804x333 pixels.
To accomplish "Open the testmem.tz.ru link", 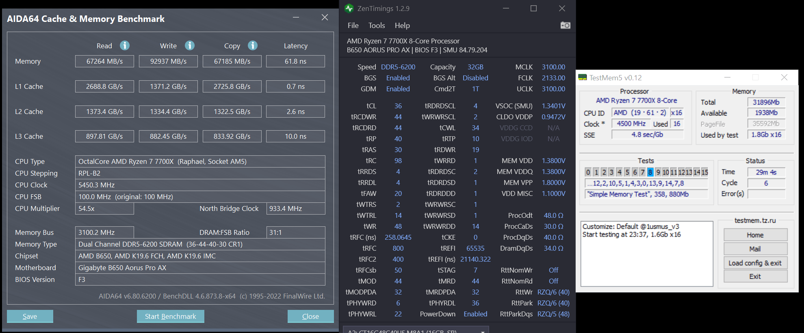I will tap(755, 220).
